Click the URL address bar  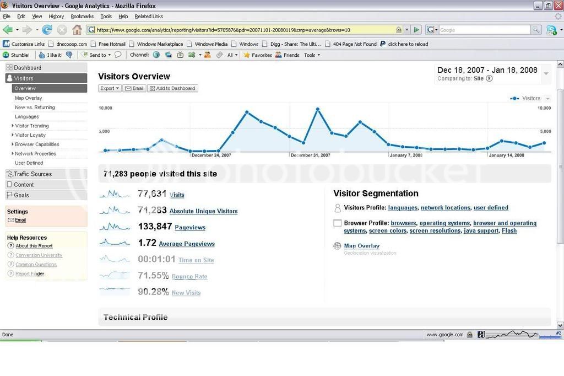(245, 30)
